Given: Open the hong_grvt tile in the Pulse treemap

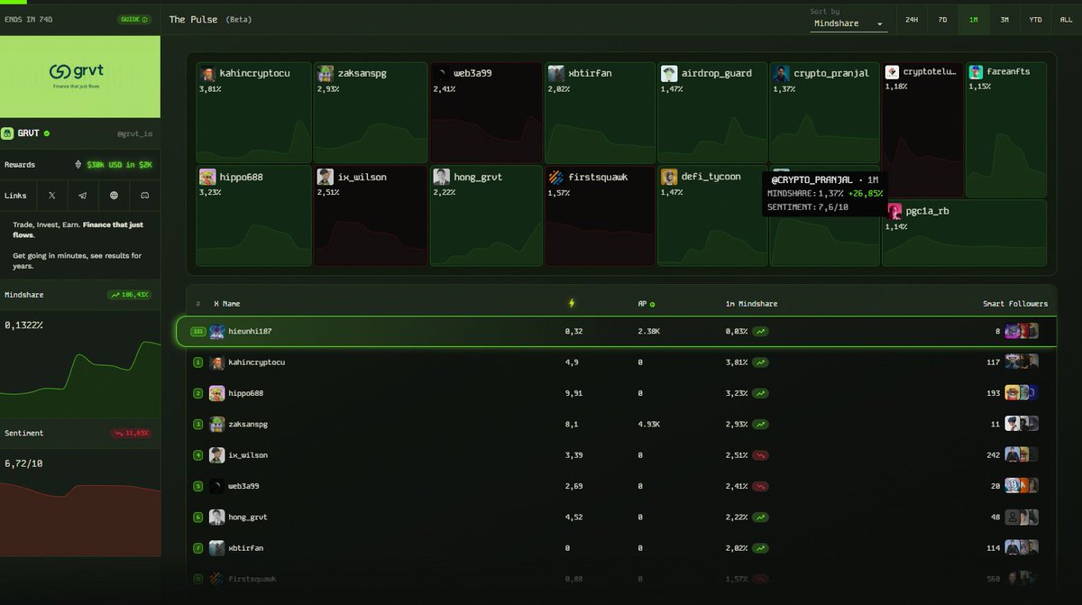Looking at the screenshot, I should click(486, 215).
